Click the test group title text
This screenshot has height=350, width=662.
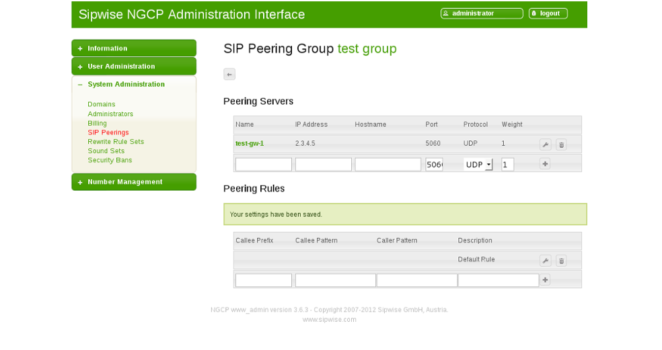click(367, 48)
